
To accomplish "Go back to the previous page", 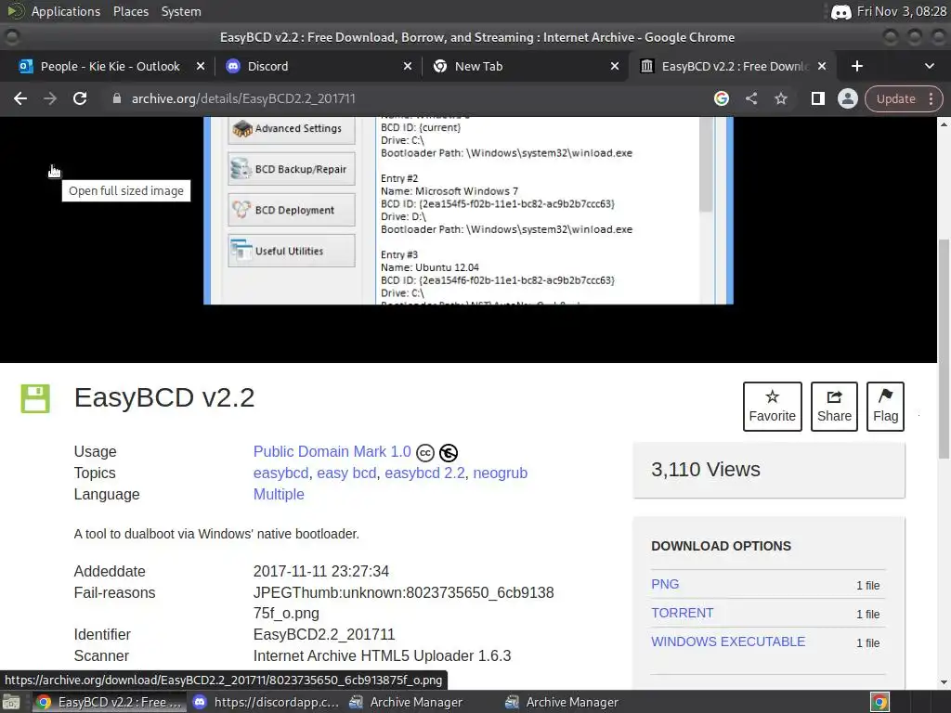I will (x=20, y=98).
